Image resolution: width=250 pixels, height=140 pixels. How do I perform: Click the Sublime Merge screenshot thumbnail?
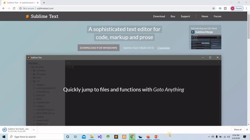(206, 42)
